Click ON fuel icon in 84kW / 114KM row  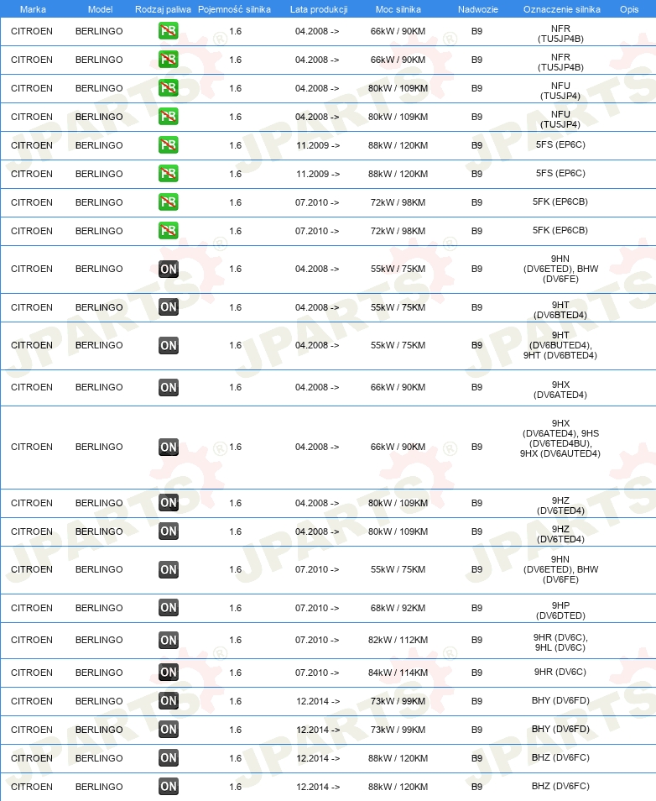[169, 673]
